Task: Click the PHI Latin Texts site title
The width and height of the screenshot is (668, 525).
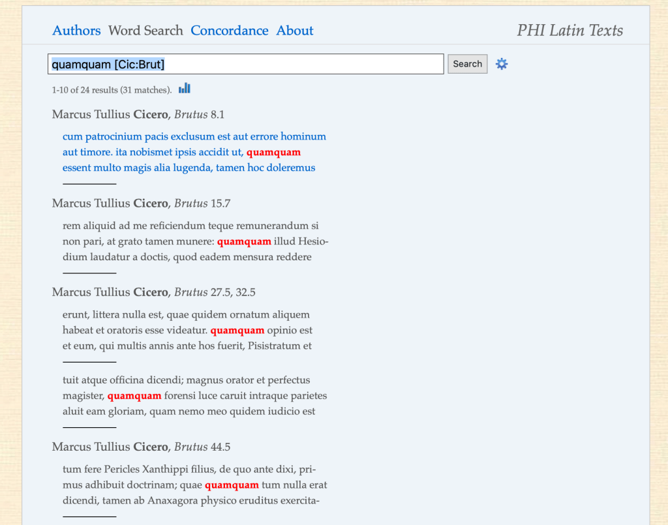Action: pos(569,31)
